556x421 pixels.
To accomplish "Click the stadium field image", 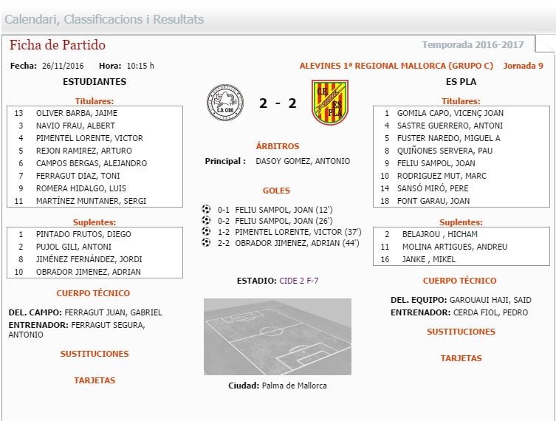I will [278, 337].
